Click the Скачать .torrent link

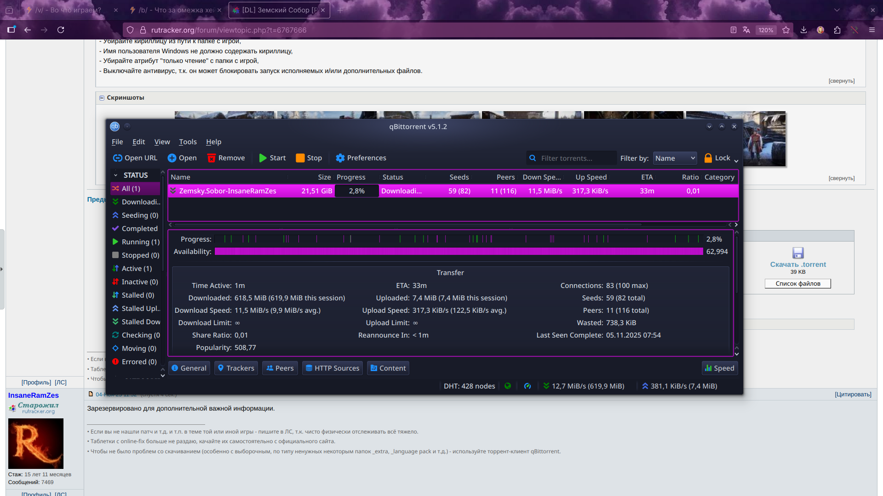[x=798, y=265]
